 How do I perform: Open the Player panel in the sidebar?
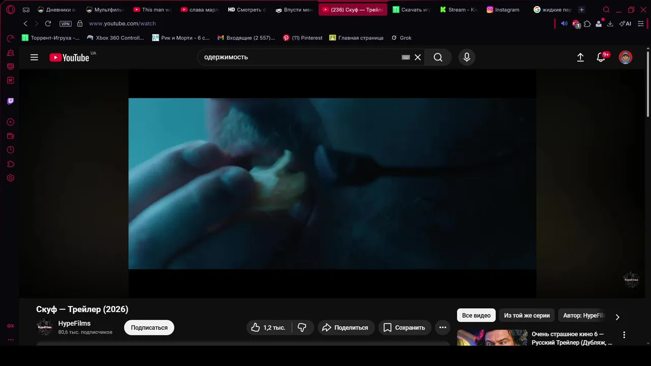point(10,122)
